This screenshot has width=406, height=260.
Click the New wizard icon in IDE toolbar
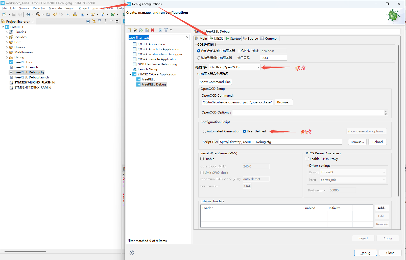pyautogui.click(x=4, y=14)
